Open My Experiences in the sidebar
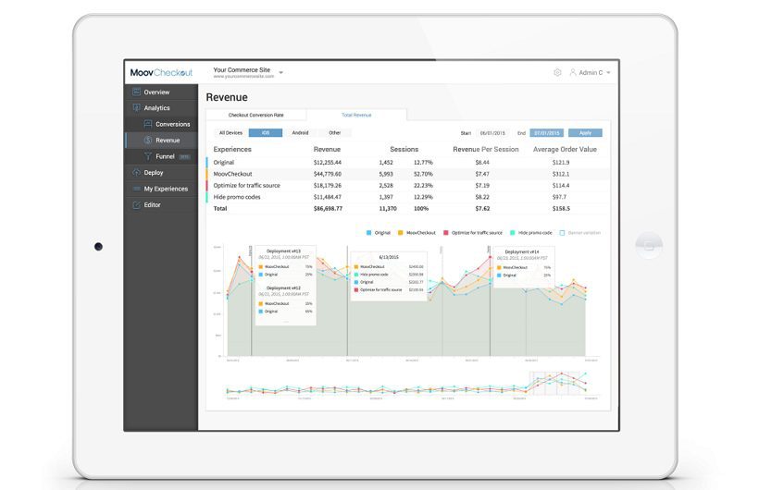The height and width of the screenshot is (490, 759). pyautogui.click(x=165, y=189)
